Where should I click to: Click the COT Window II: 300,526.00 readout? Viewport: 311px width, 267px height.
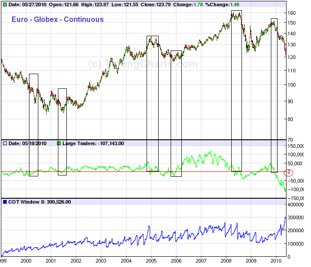pyautogui.click(x=40, y=202)
